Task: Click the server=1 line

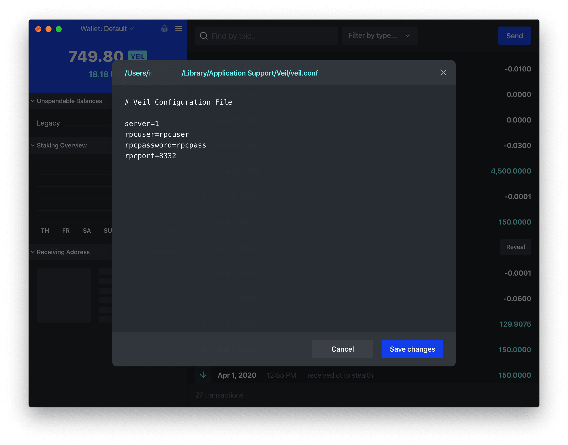Action: click(x=141, y=124)
